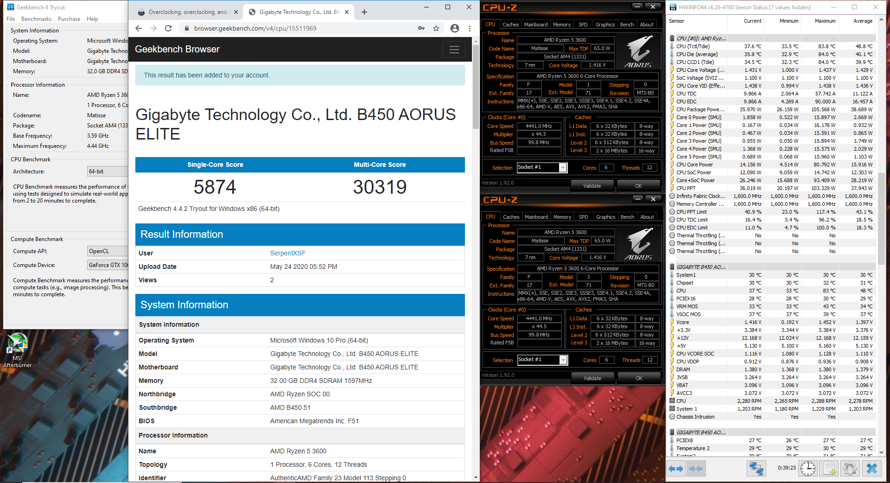Click Single-Core Score value 5874

pos(215,187)
